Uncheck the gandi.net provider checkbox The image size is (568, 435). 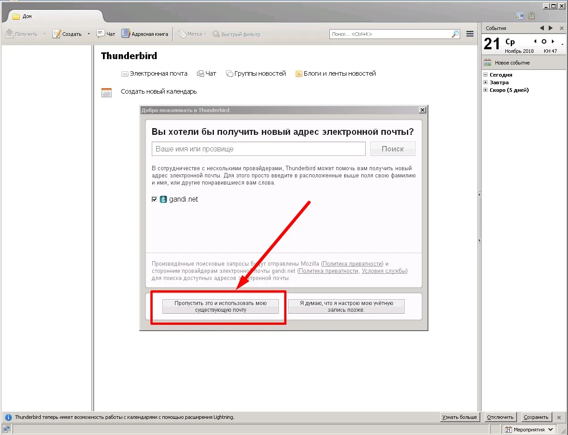[x=154, y=199]
